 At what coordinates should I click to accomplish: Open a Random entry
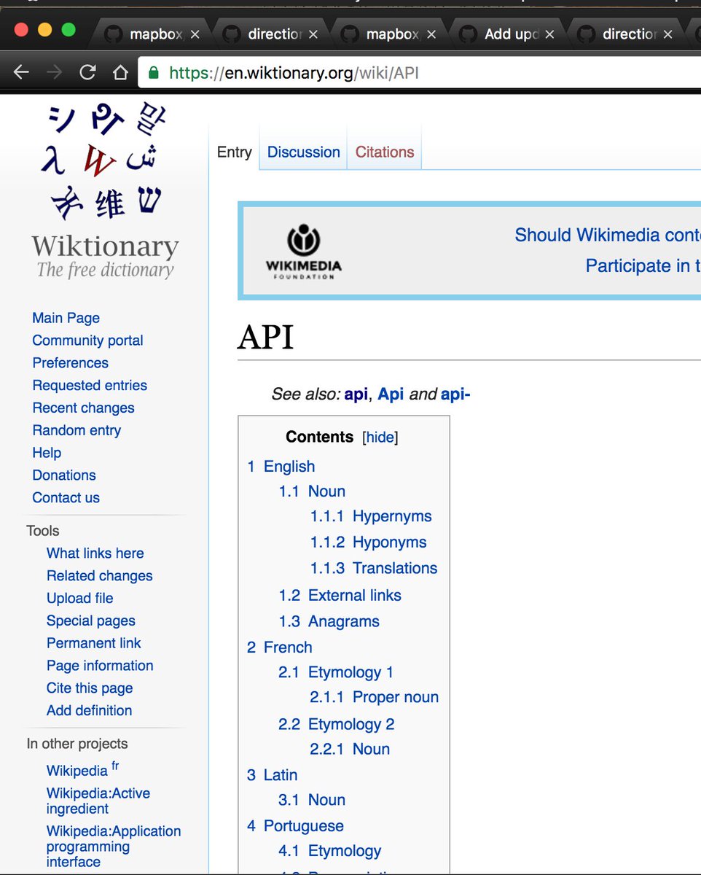77,431
